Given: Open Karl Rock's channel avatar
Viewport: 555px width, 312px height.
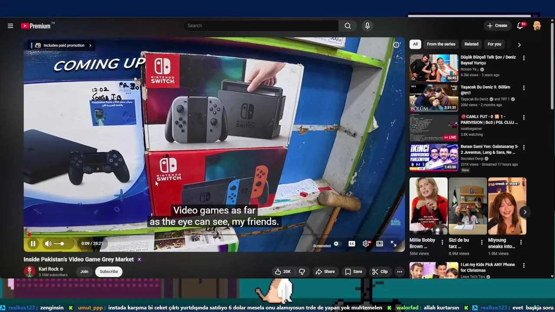Looking at the screenshot, I should (x=29, y=272).
